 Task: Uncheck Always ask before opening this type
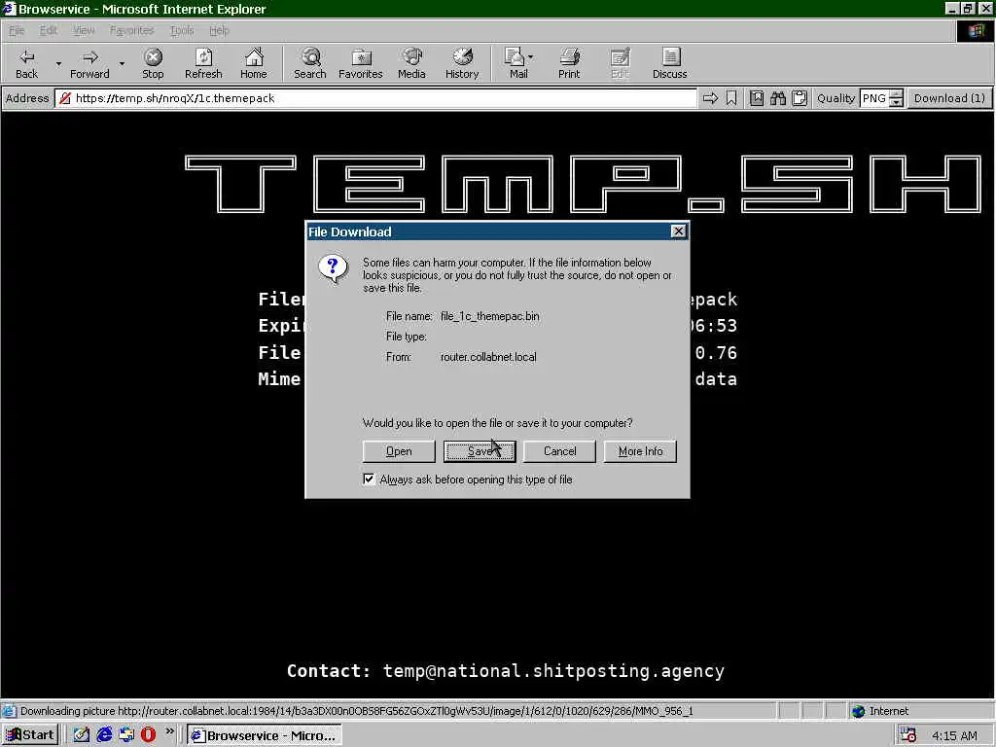coord(369,479)
